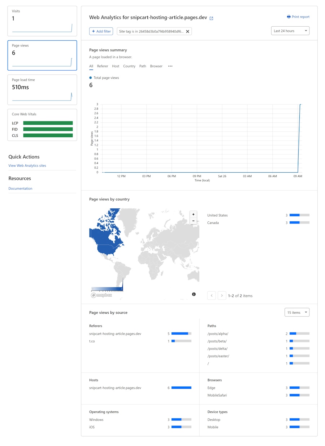Select the Page load time card
This screenshot has width=325, height=446.
coord(42,90)
